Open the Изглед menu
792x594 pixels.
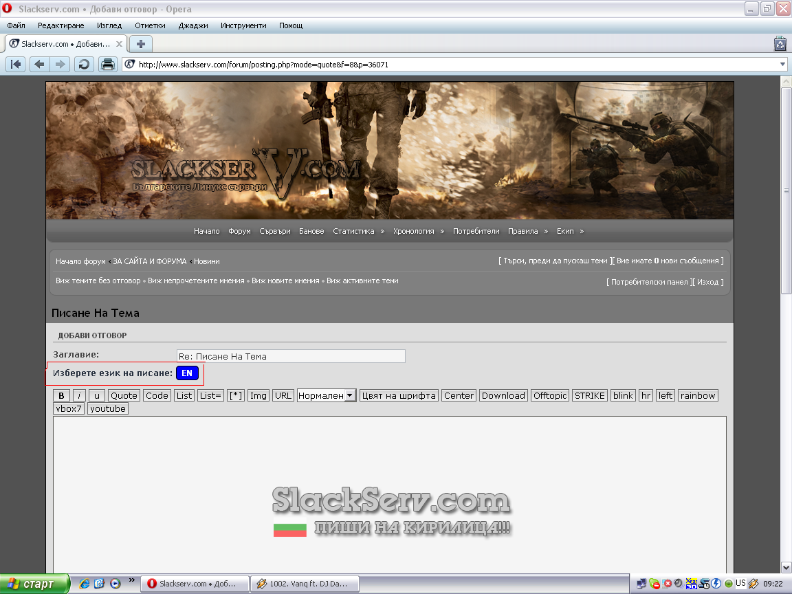(109, 25)
